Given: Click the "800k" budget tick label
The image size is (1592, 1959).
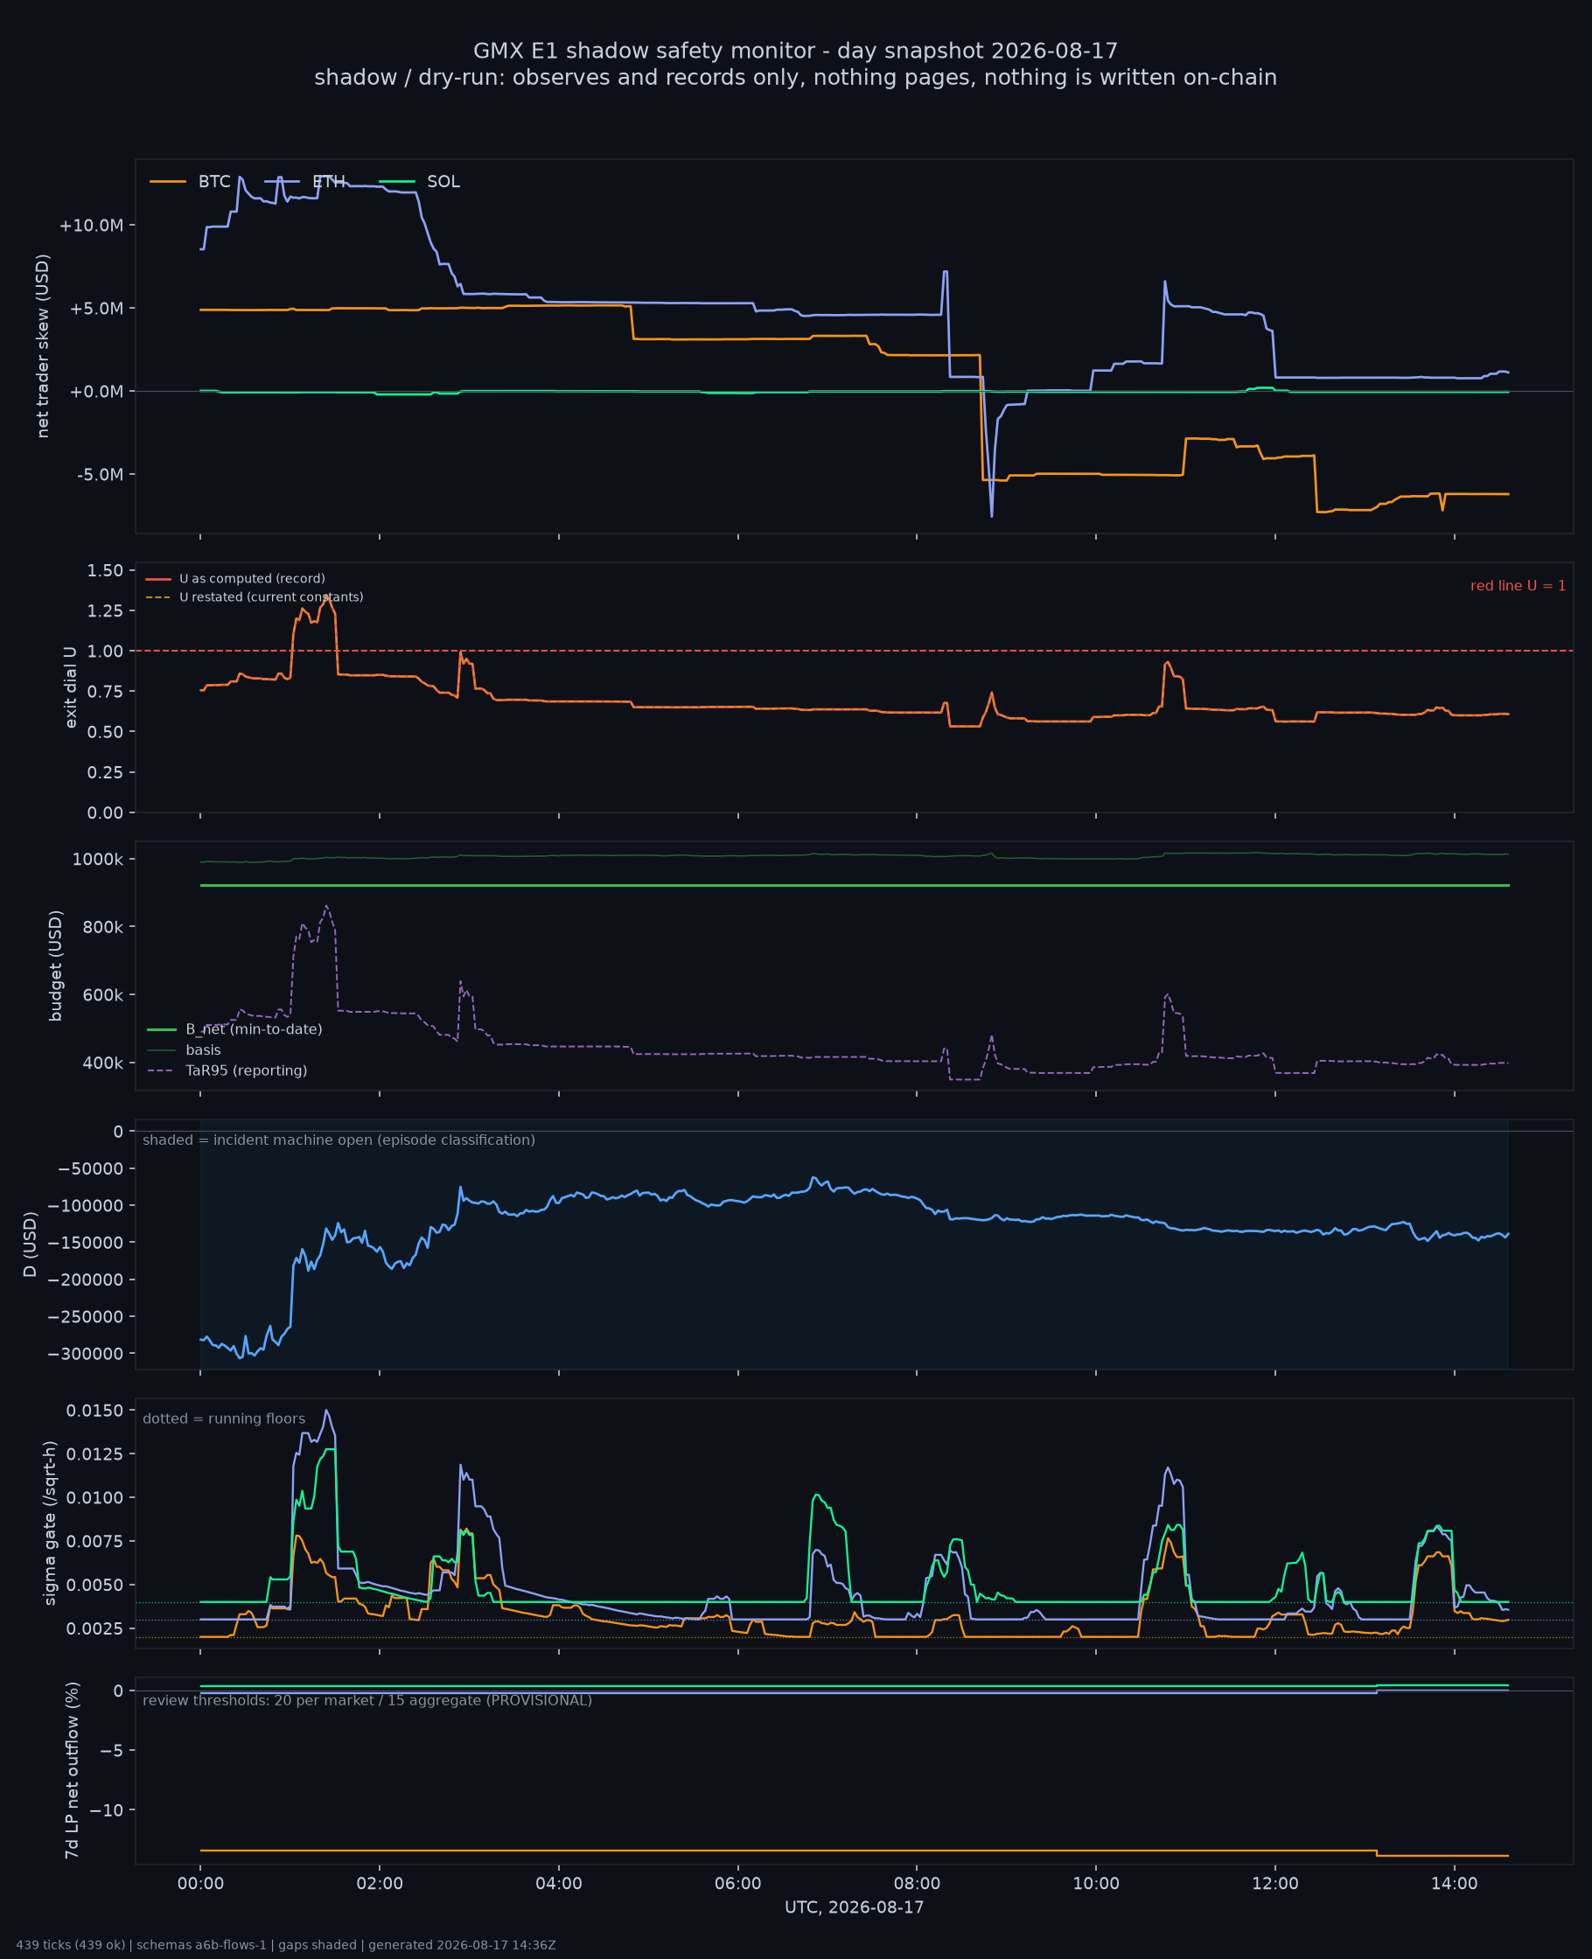Looking at the screenshot, I should (101, 927).
